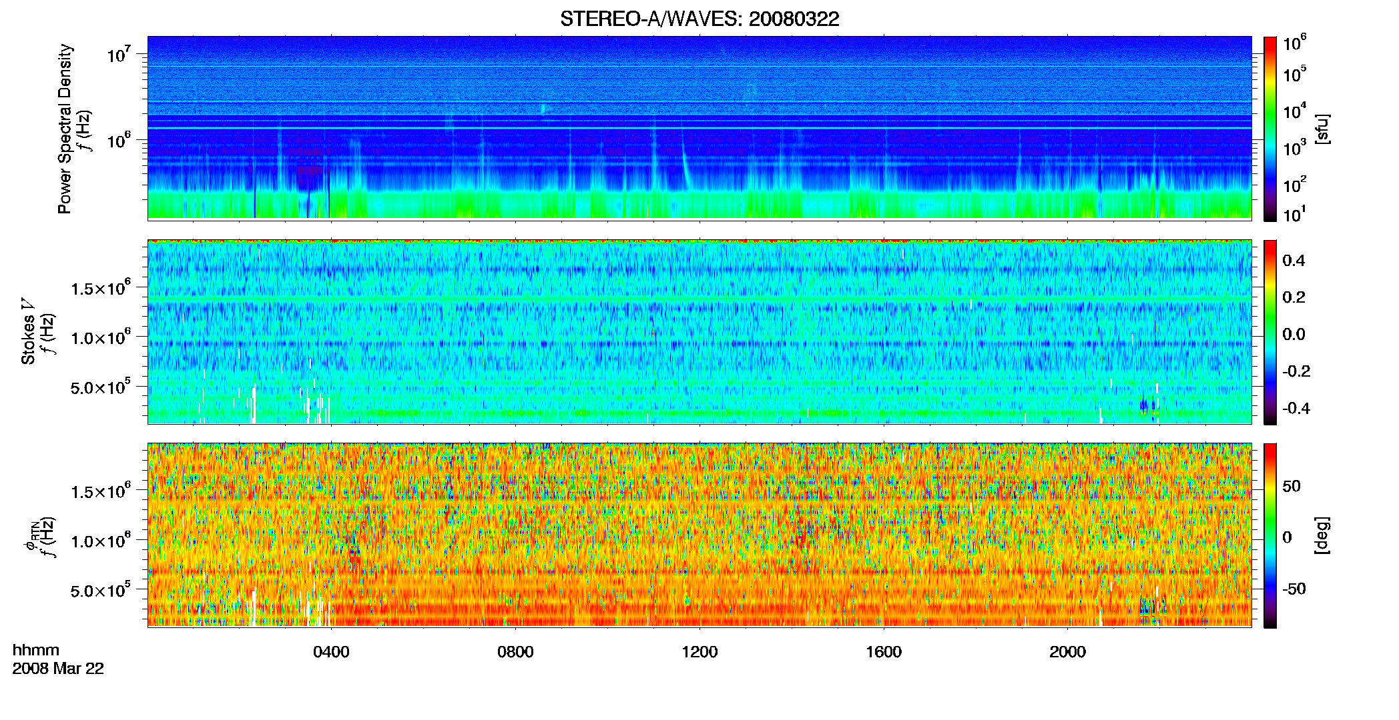
Task: Click the phi RTN spectrogram panel
Action: click(699, 535)
